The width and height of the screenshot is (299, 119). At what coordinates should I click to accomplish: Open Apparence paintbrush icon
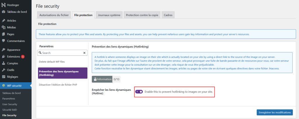click(4, 50)
